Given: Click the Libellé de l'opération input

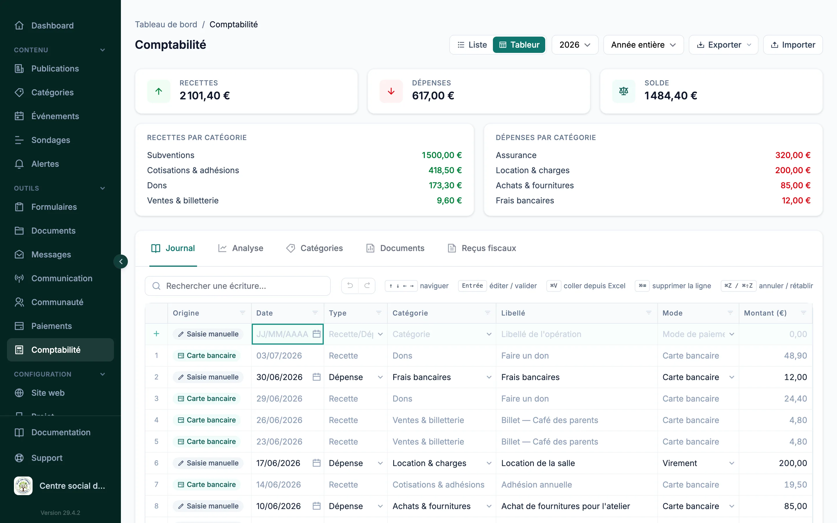Looking at the screenshot, I should click(577, 334).
